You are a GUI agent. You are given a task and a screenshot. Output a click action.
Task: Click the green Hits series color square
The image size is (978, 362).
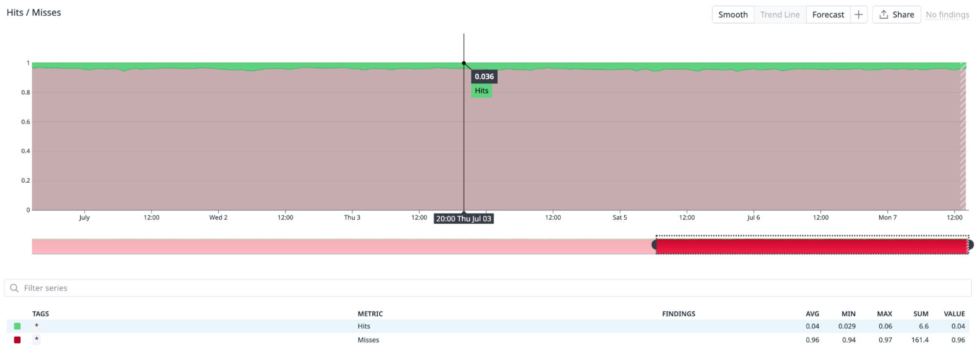[x=18, y=326]
